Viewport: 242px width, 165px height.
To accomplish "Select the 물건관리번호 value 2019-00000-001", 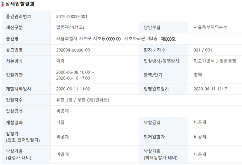I will (72, 17).
